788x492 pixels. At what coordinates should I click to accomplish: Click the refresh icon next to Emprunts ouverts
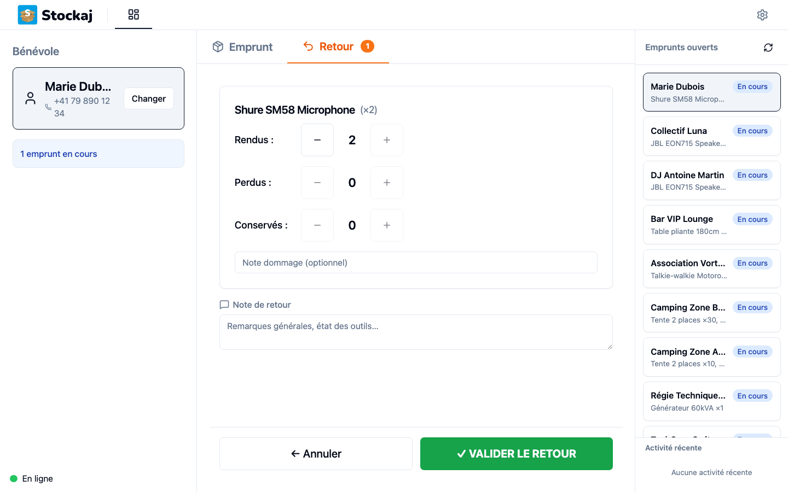[768, 48]
